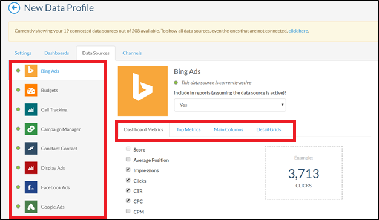Select the Data Sources tab
This screenshot has height=220, width=379.
pyautogui.click(x=96, y=53)
